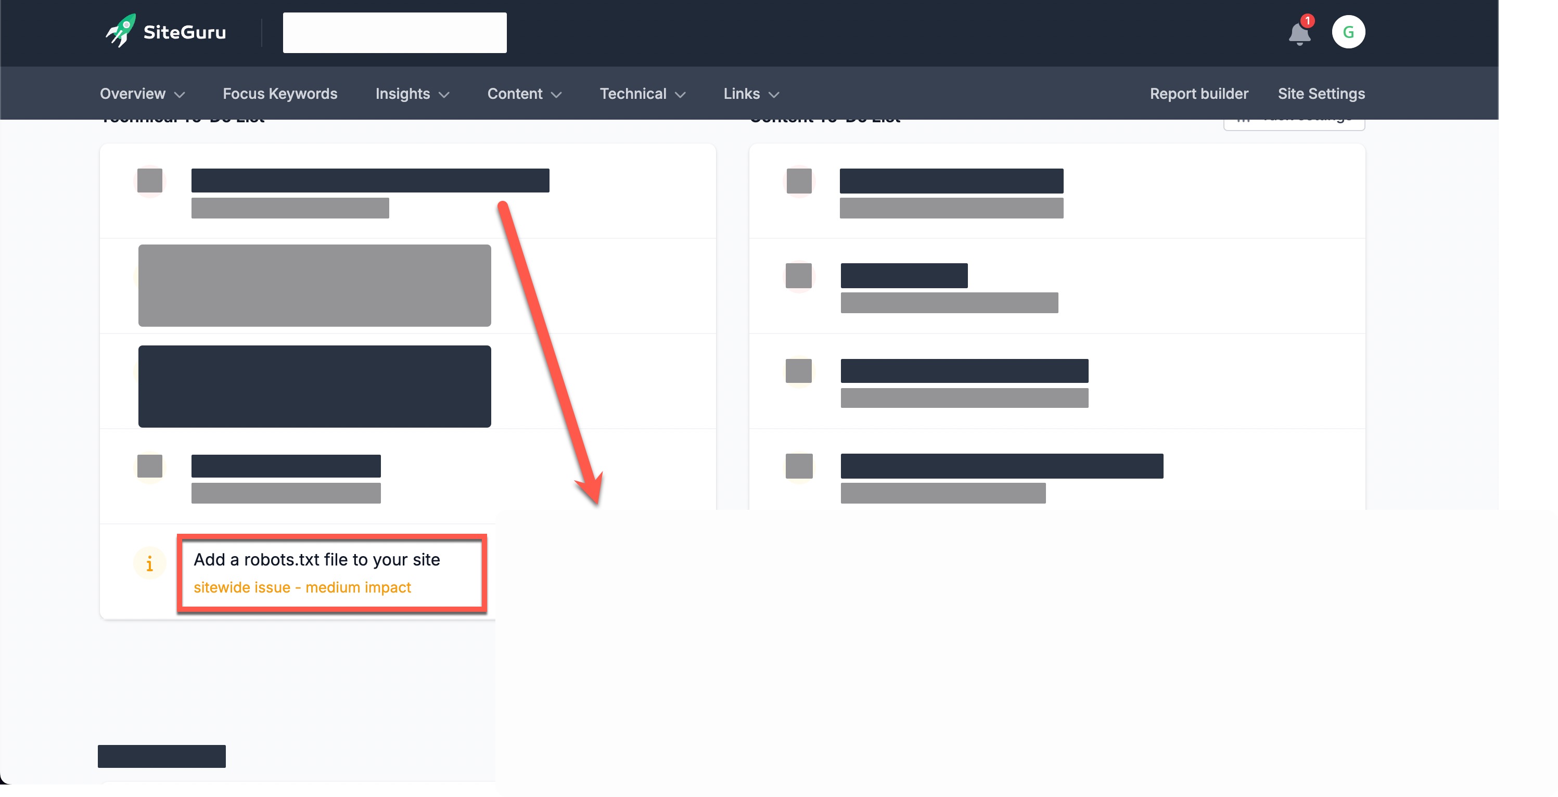Click 'sitewide issue - medium impact' label

[302, 587]
